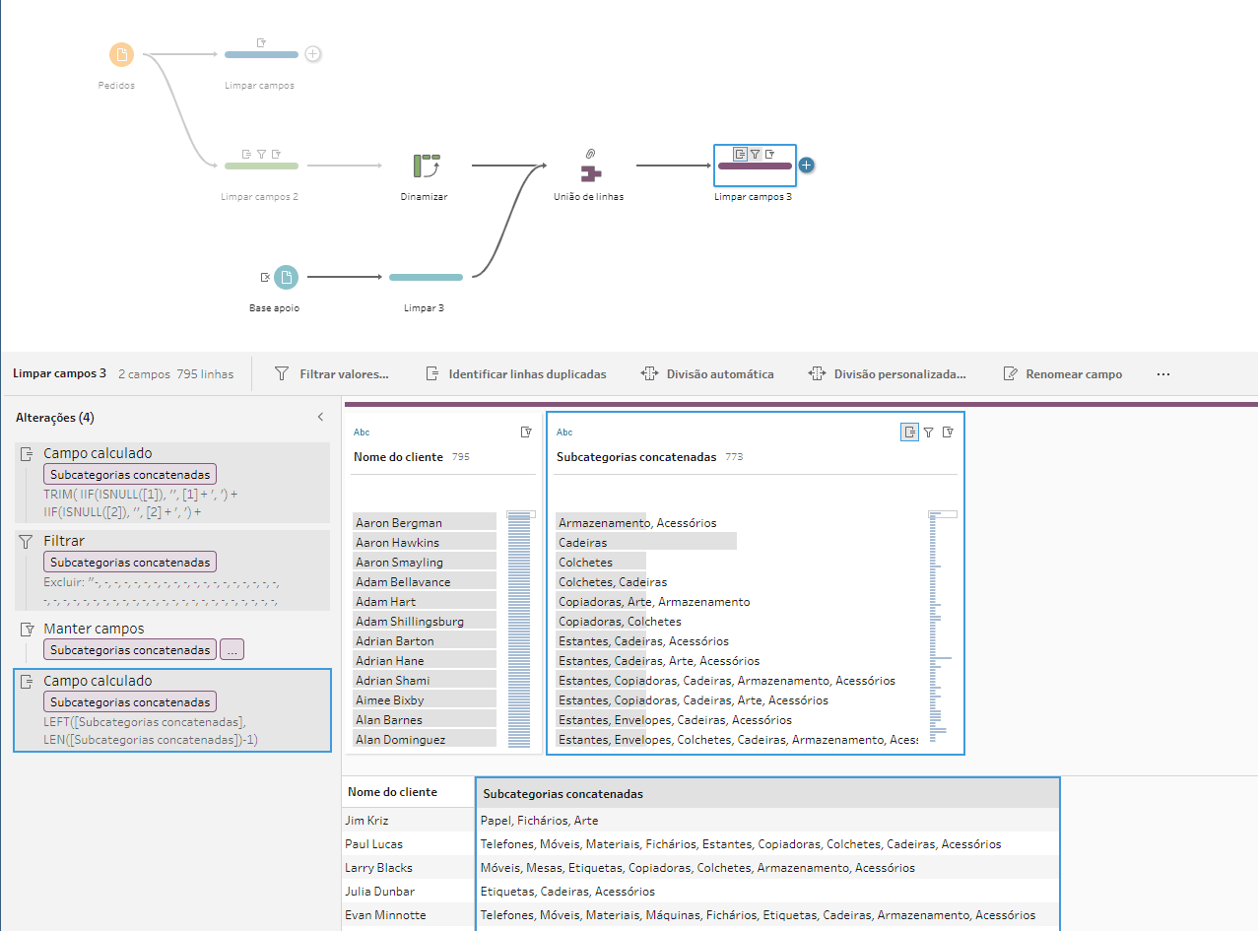Click Abc data type of Nome do cliente
The width and height of the screenshot is (1258, 931).
(x=362, y=432)
